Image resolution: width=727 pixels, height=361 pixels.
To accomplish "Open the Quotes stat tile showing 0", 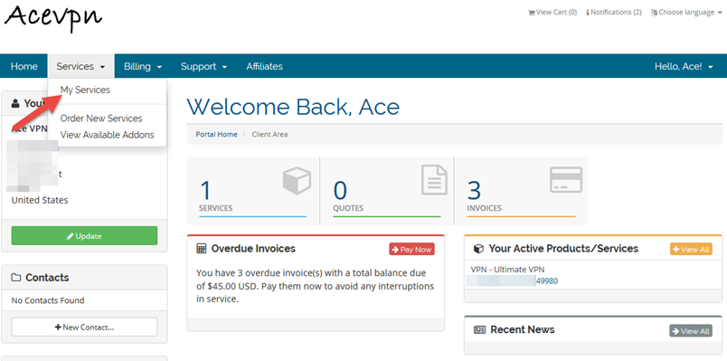I will coord(387,191).
